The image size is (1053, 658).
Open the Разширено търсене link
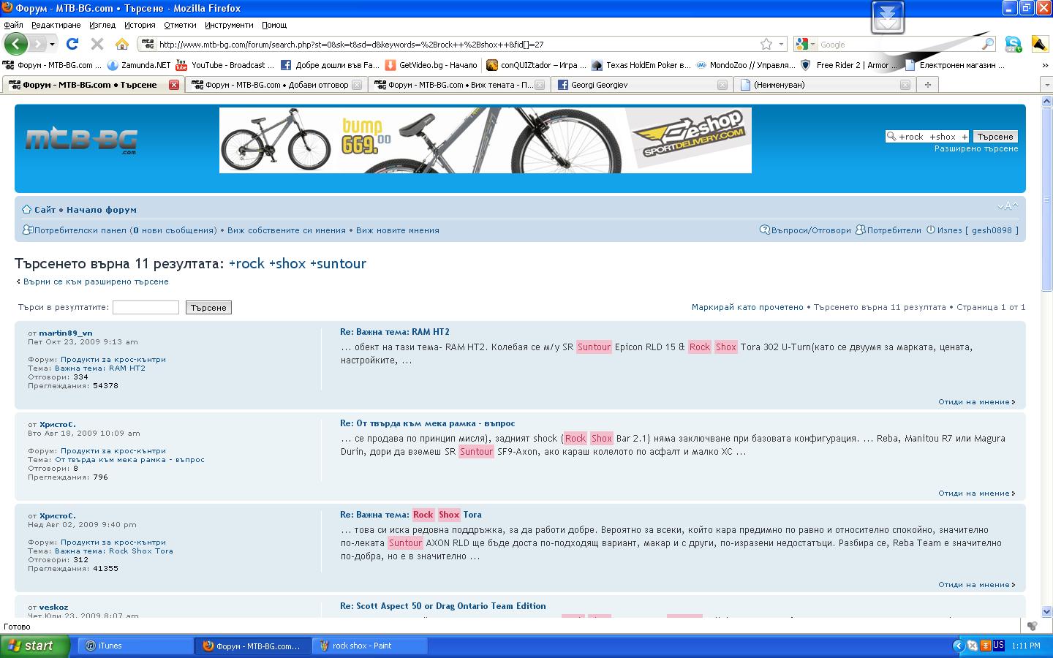975,148
